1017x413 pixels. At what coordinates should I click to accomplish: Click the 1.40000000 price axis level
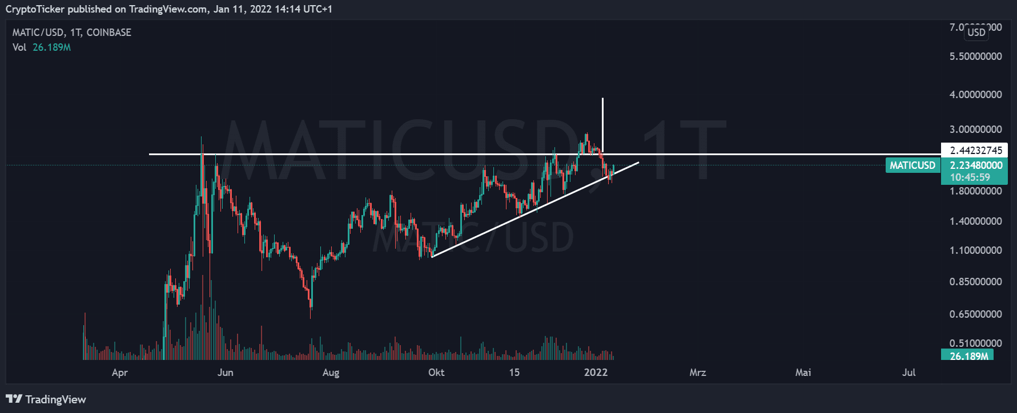pyautogui.click(x=975, y=221)
